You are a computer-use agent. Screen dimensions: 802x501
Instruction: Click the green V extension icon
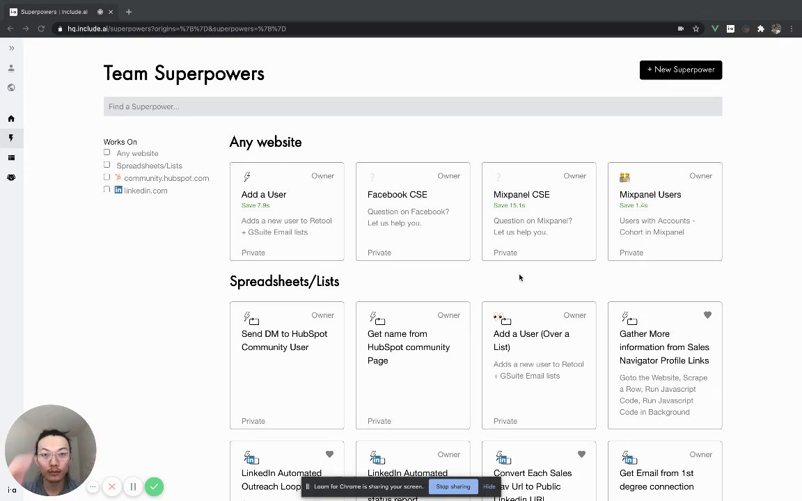715,29
